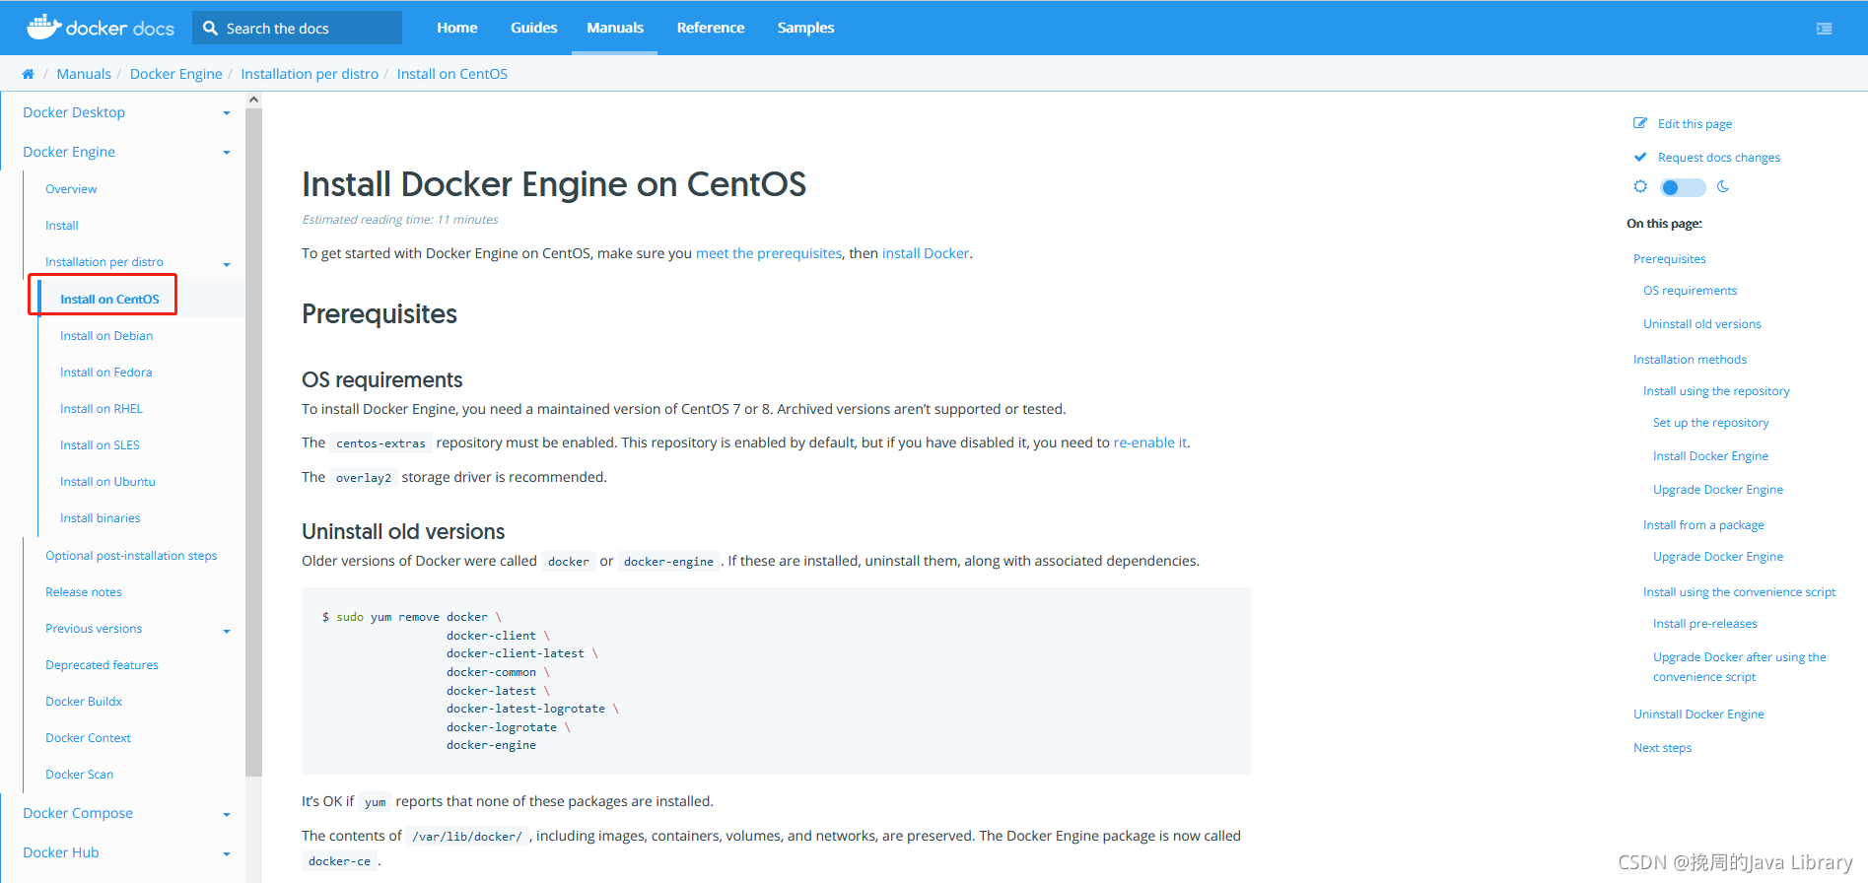Expand the Previous versions submenu
The height and width of the screenshot is (883, 1868).
[227, 631]
